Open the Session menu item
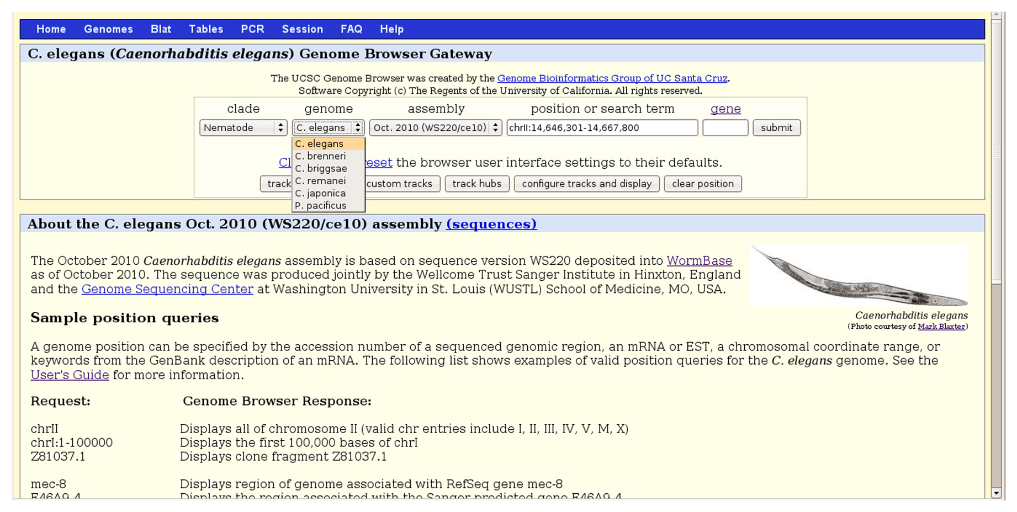 pos(303,29)
